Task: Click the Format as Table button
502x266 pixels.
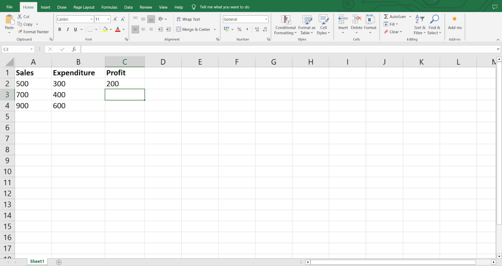Action: coord(307,25)
